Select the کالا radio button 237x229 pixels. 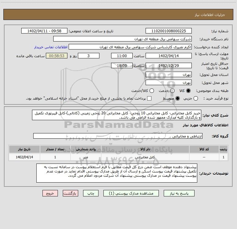click(x=188, y=91)
